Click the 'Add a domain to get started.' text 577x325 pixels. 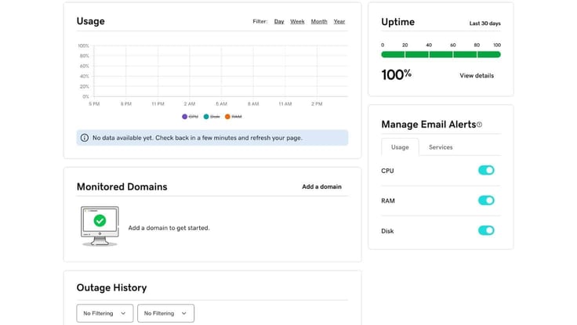[169, 228]
